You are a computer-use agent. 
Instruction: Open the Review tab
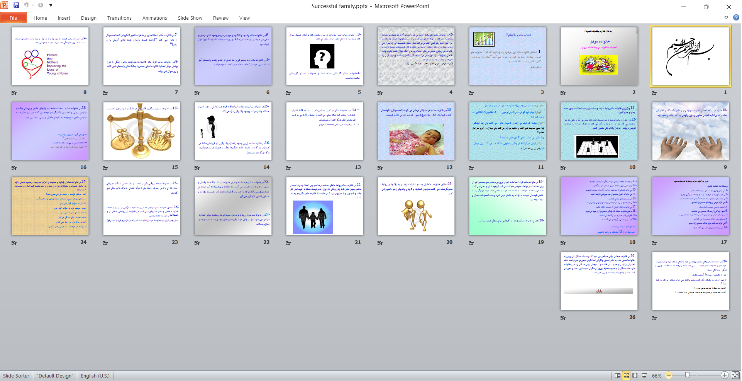click(221, 18)
